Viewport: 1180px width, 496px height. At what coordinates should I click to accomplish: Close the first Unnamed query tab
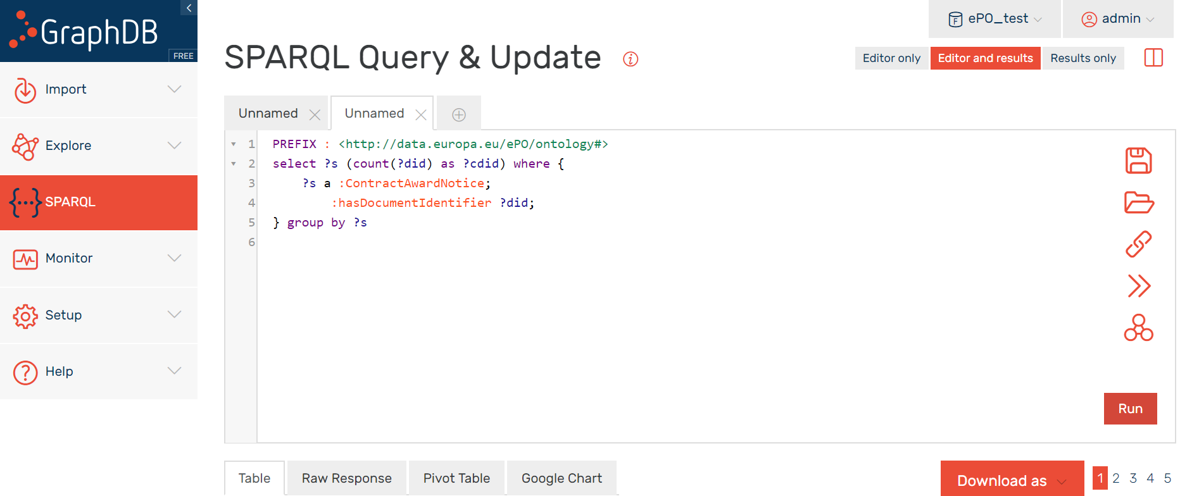click(315, 115)
